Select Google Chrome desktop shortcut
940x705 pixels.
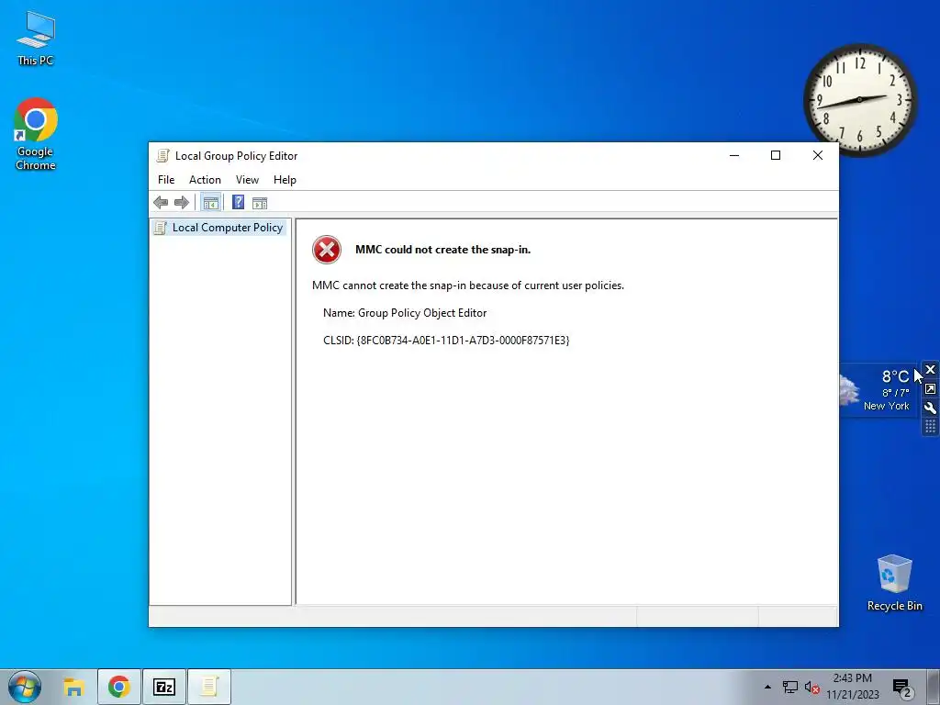(36, 134)
